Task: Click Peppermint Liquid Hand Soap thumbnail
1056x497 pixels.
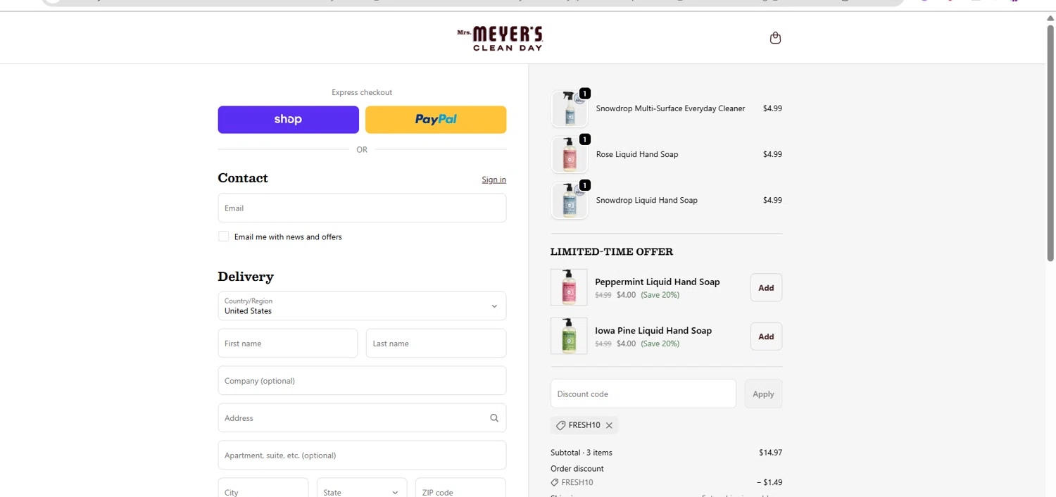Action: click(569, 287)
